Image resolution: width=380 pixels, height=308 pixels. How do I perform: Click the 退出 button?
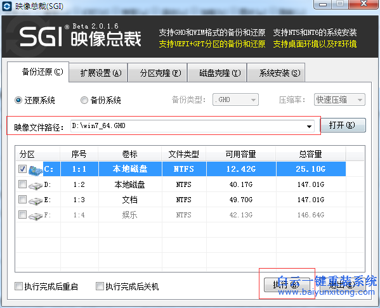[x=343, y=285]
